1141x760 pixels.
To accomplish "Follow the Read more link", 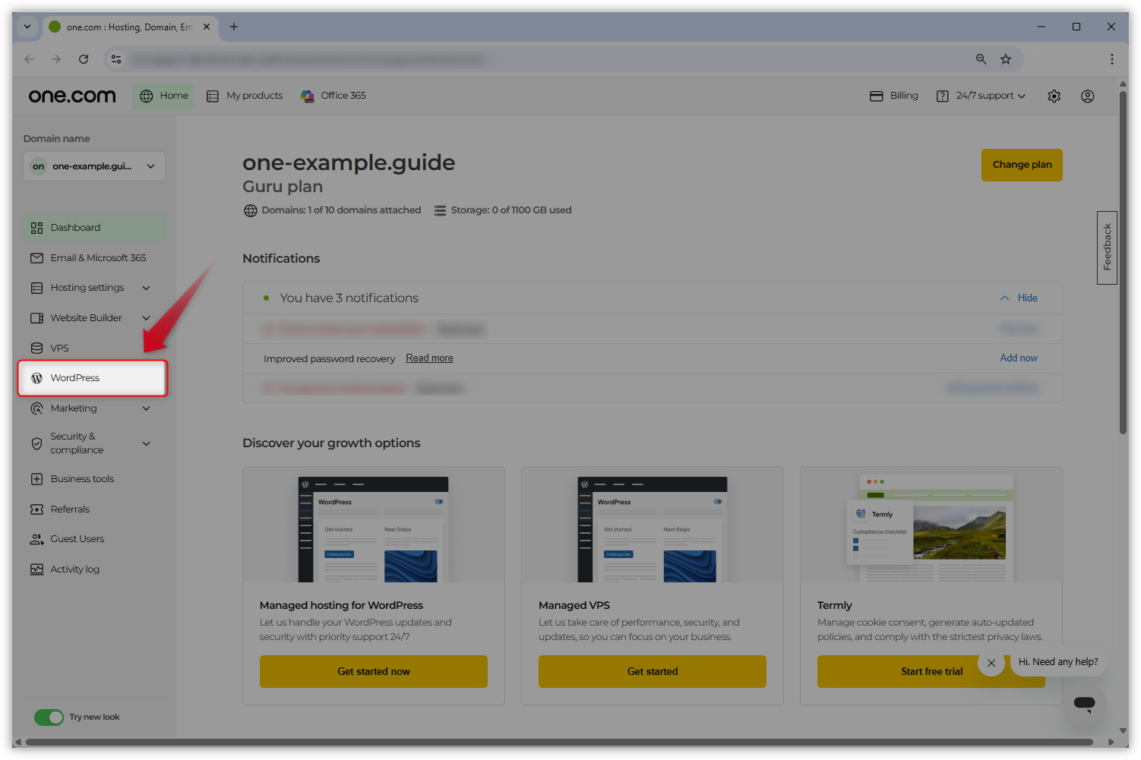I will coord(429,358).
